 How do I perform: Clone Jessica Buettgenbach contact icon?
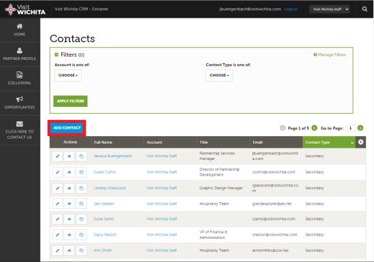[x=82, y=157]
